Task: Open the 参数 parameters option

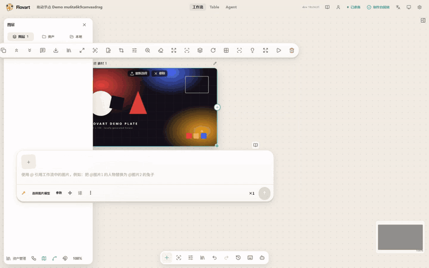Action: 59,193
